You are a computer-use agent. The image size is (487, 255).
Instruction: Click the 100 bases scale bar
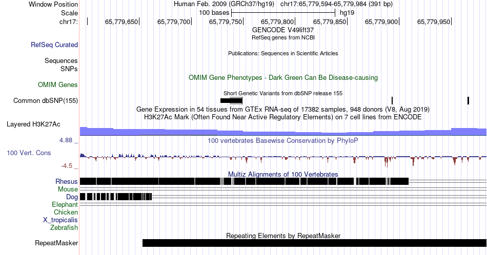283,13
